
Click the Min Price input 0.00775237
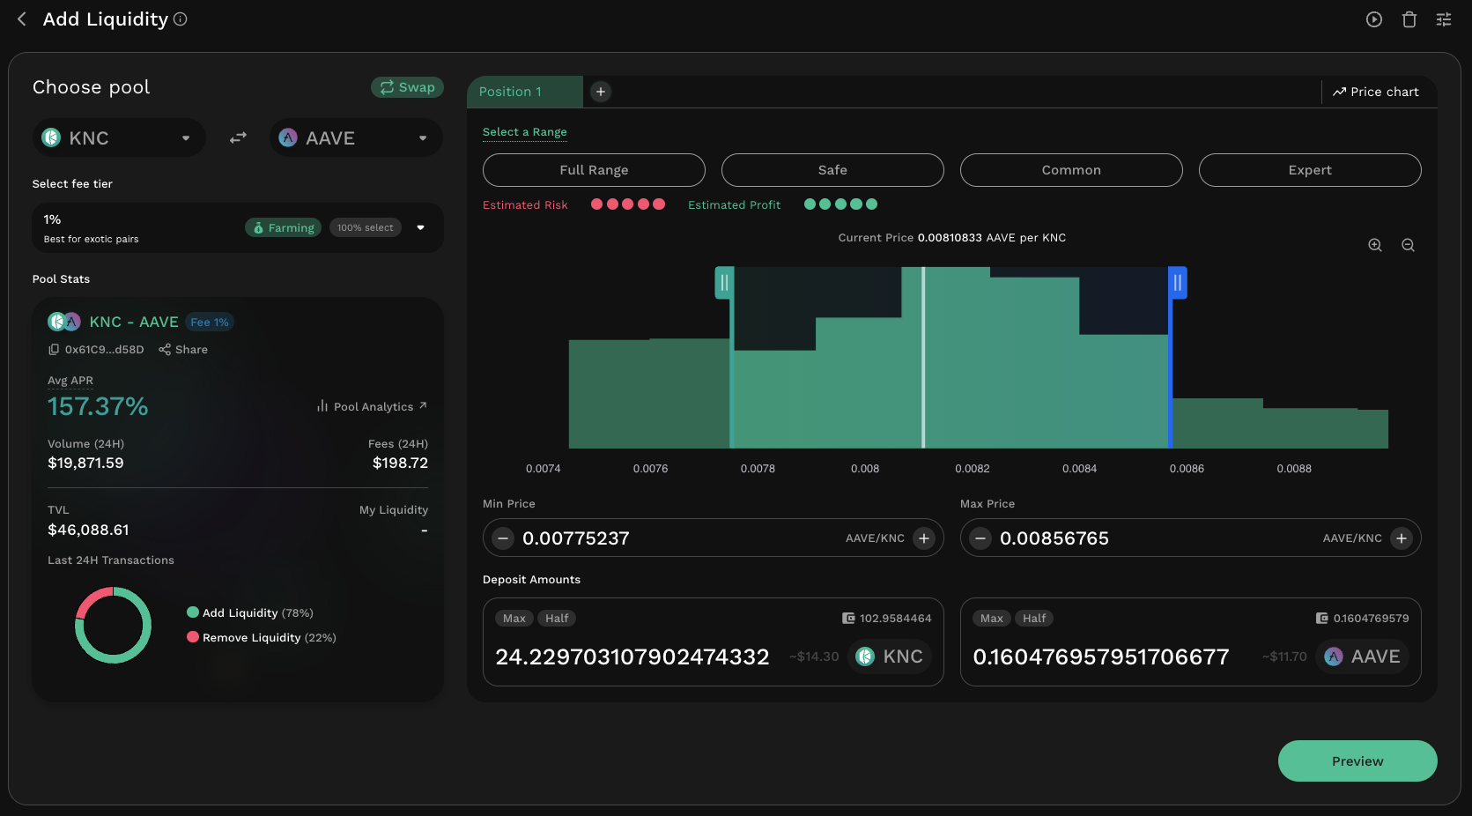click(576, 538)
